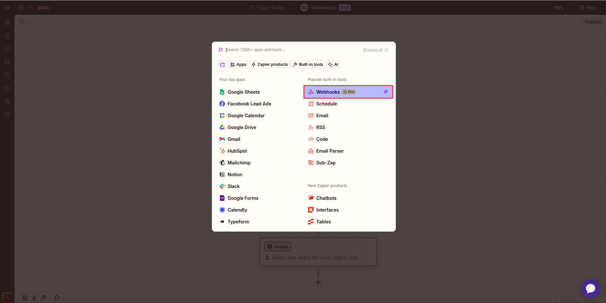The width and height of the screenshot is (606, 303).
Task: Open sidebar settings gear icon
Action: 7,101
